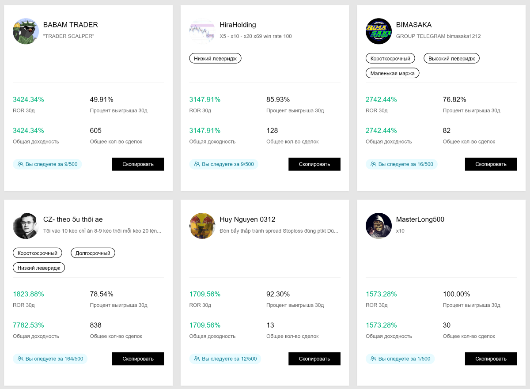This screenshot has width=530, height=389.
Task: Click Huy Nguyen 0312's avatar picture
Action: pyautogui.click(x=202, y=226)
